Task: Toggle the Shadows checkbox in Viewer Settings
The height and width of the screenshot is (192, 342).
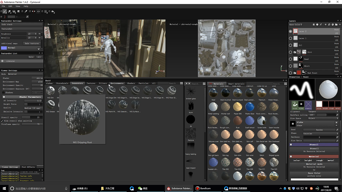Action: (4, 93)
